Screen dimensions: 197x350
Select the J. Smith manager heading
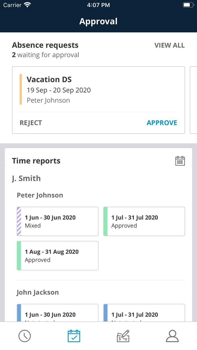pyautogui.click(x=26, y=178)
